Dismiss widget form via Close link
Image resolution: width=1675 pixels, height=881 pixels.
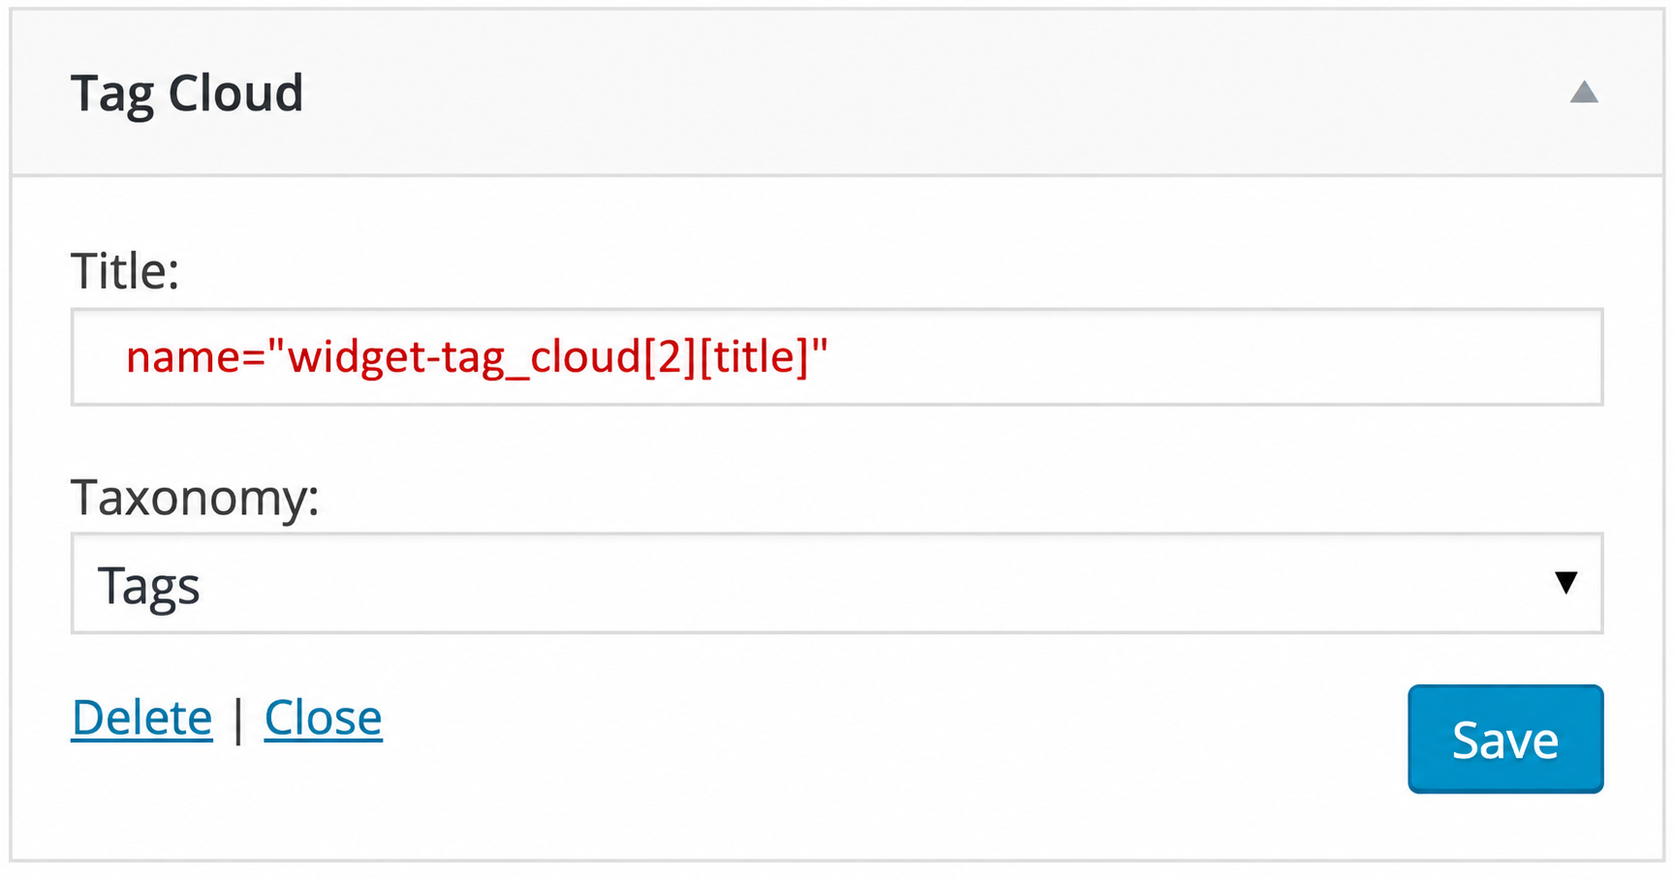tap(324, 718)
